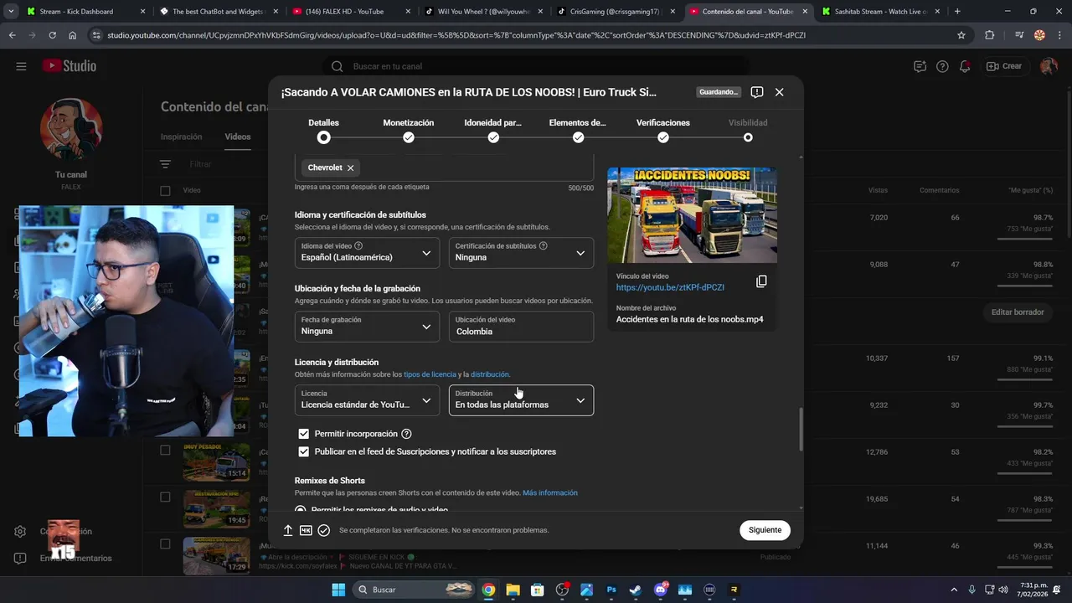The image size is (1072, 603).
Task: Click the checks complete checkmark icon in footer
Action: 324,530
